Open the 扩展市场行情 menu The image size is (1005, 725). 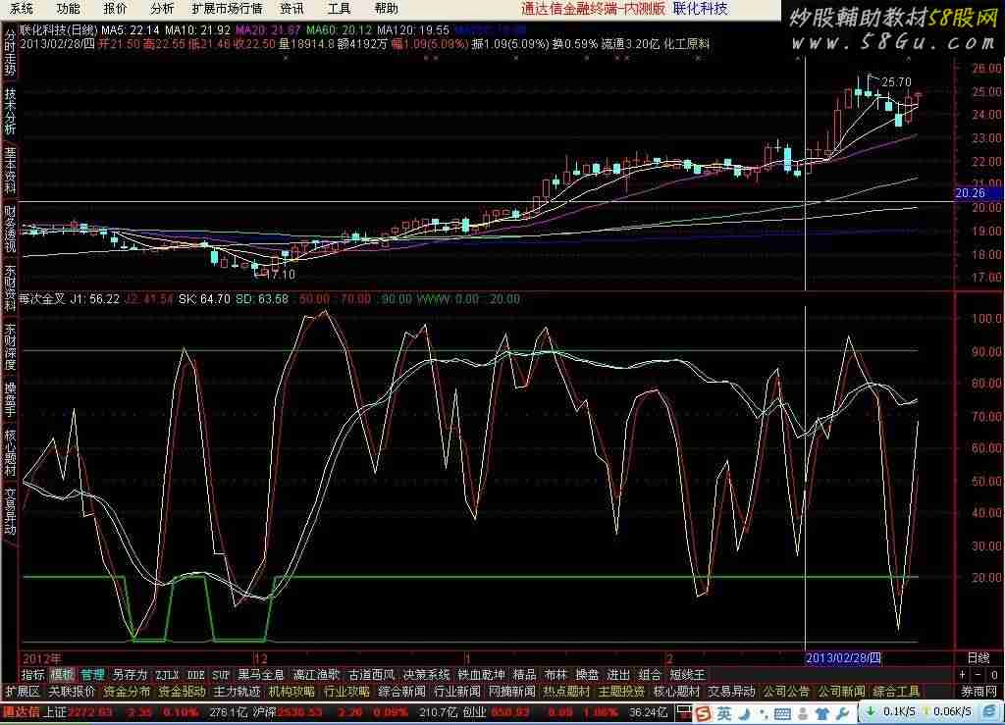[227, 8]
